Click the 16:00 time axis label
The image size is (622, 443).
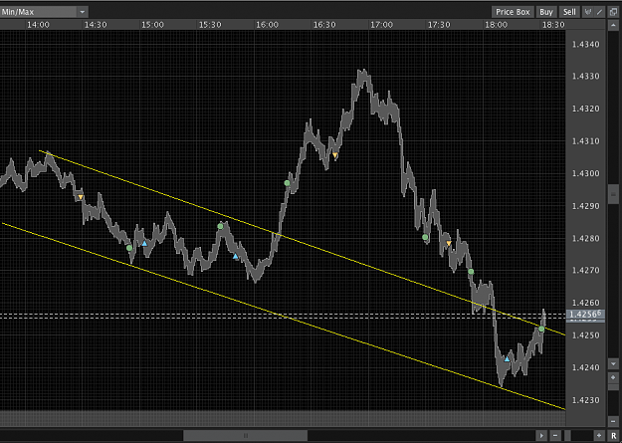pos(267,25)
